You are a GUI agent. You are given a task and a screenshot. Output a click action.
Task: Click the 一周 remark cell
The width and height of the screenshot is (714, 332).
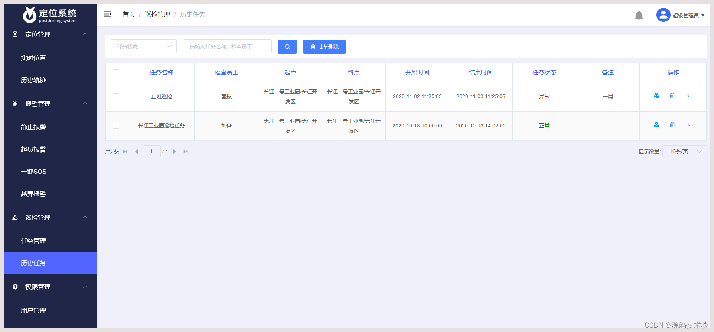click(608, 96)
